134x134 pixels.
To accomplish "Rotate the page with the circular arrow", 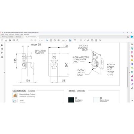I will [100, 40].
